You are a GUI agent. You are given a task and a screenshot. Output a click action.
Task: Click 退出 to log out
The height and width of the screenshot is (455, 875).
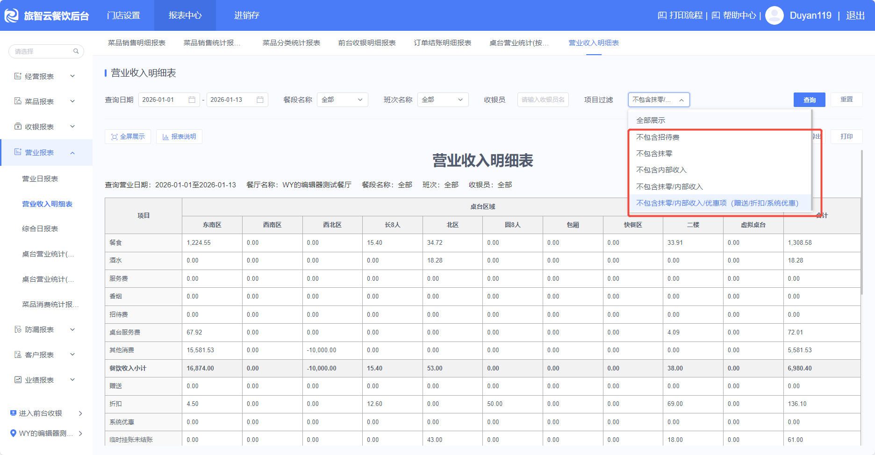point(855,15)
